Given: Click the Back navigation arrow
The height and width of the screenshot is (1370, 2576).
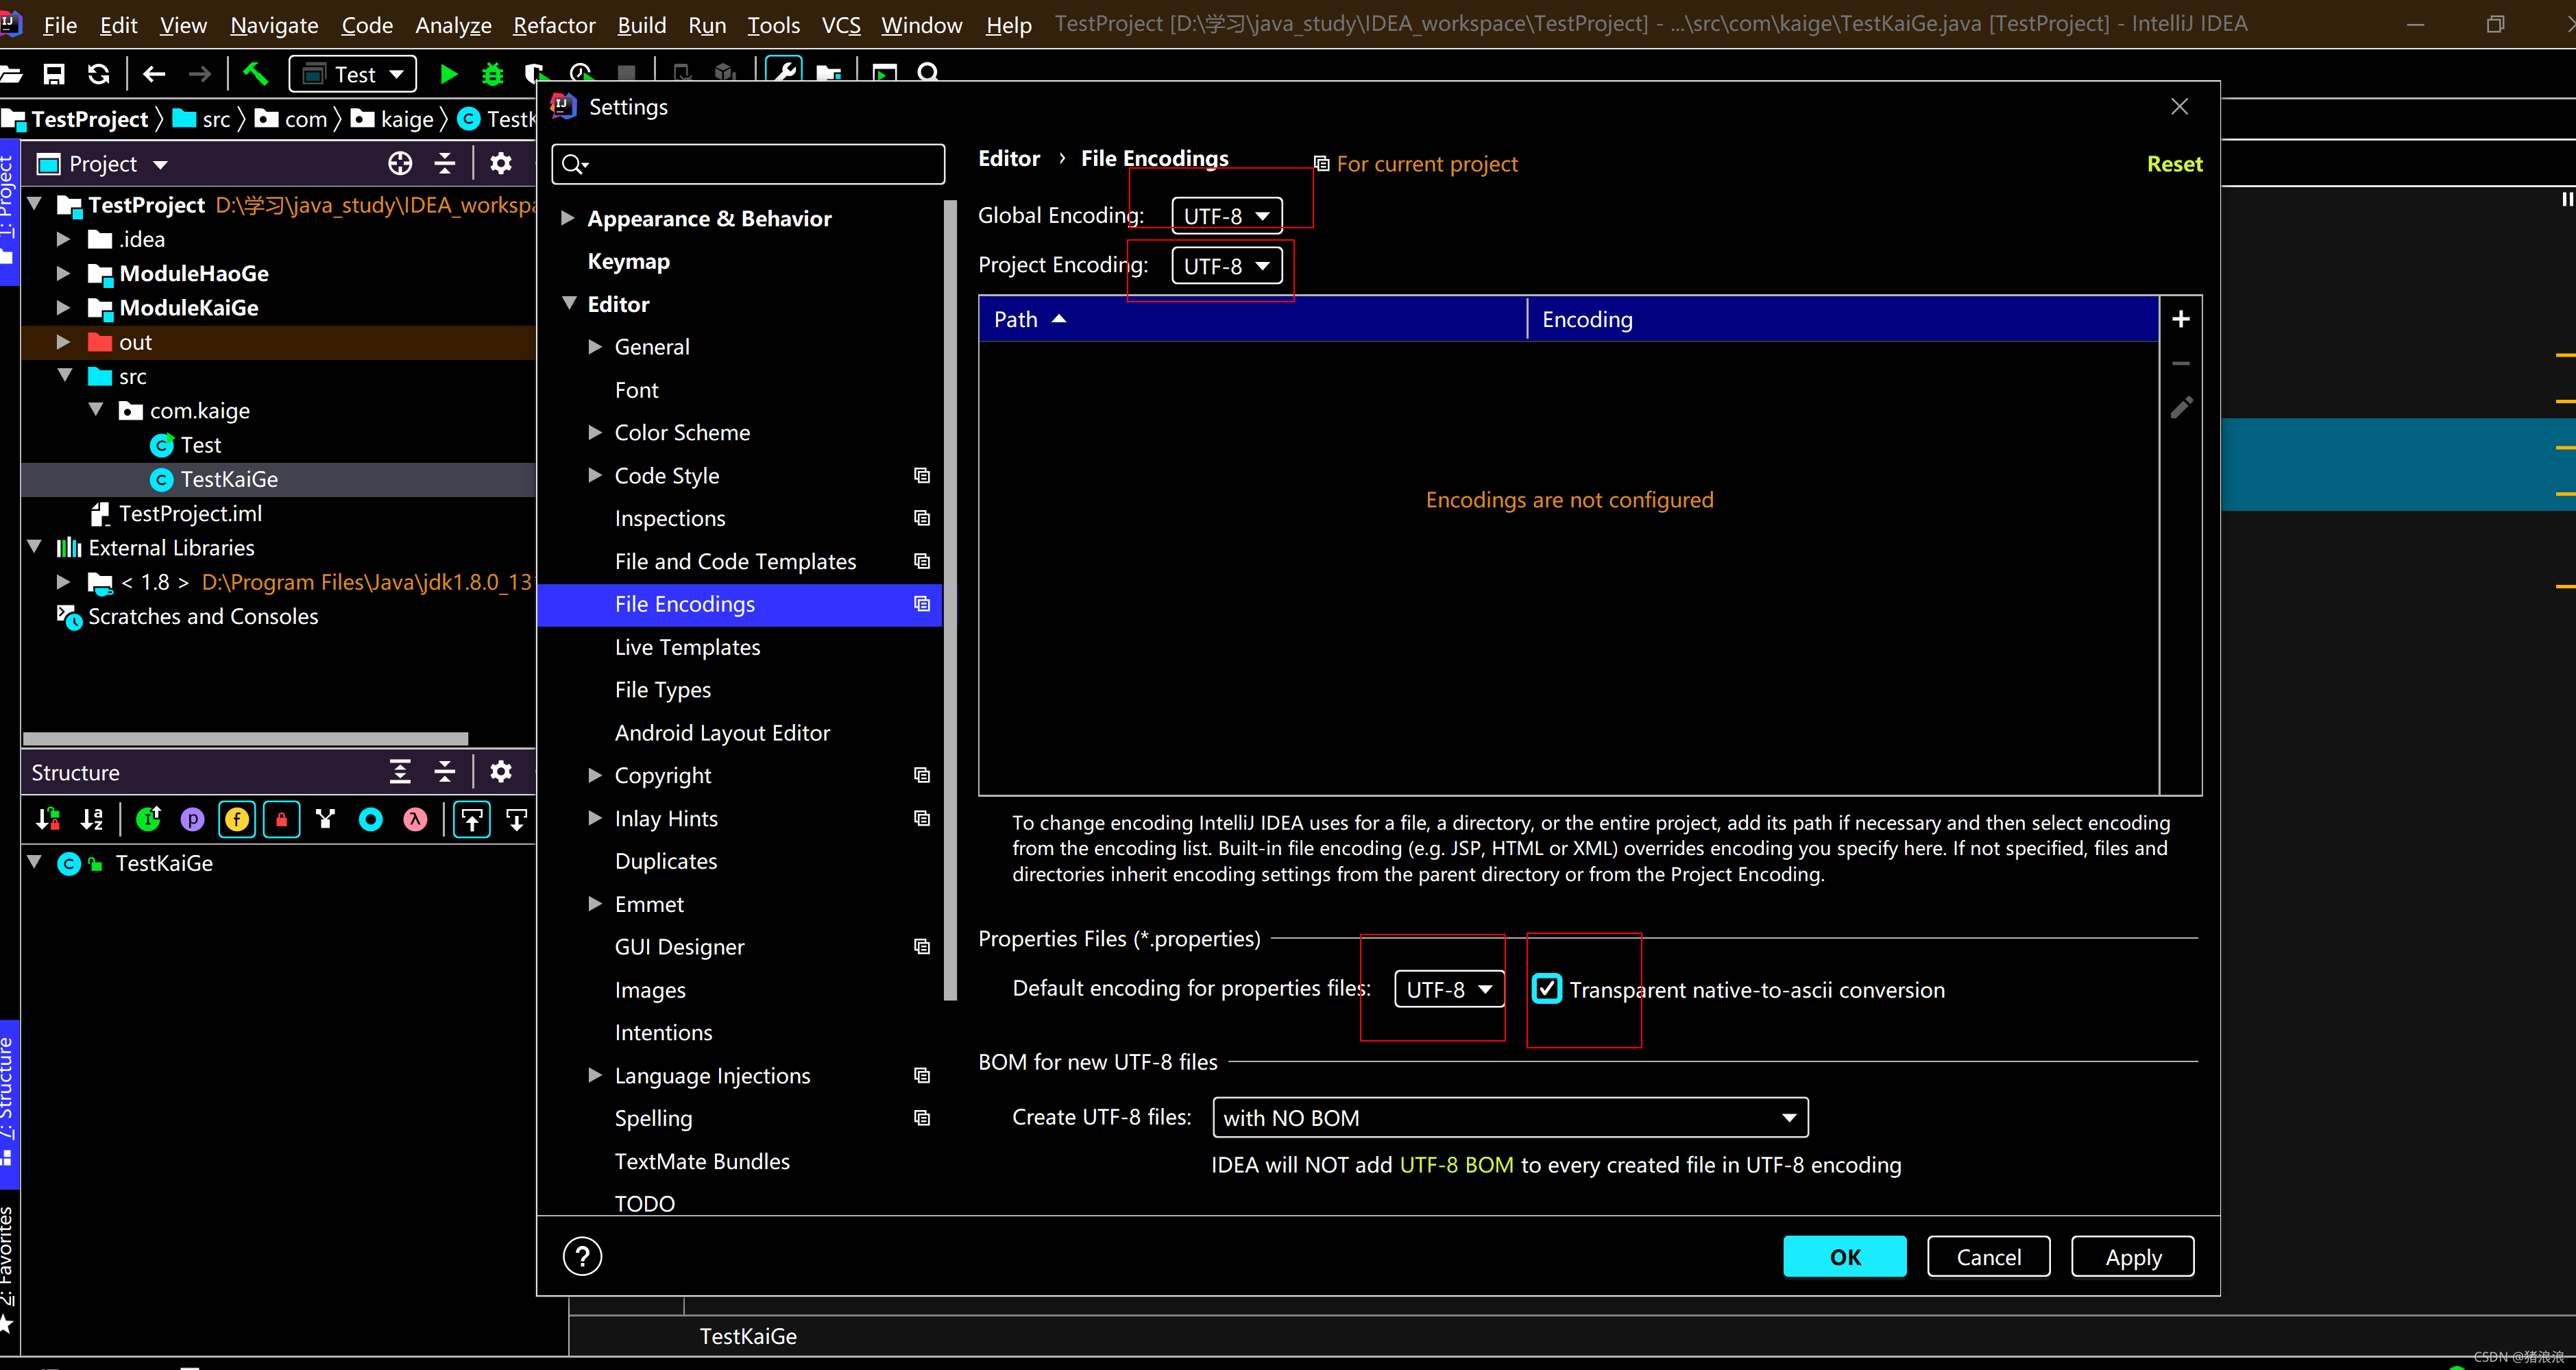Looking at the screenshot, I should (154, 74).
